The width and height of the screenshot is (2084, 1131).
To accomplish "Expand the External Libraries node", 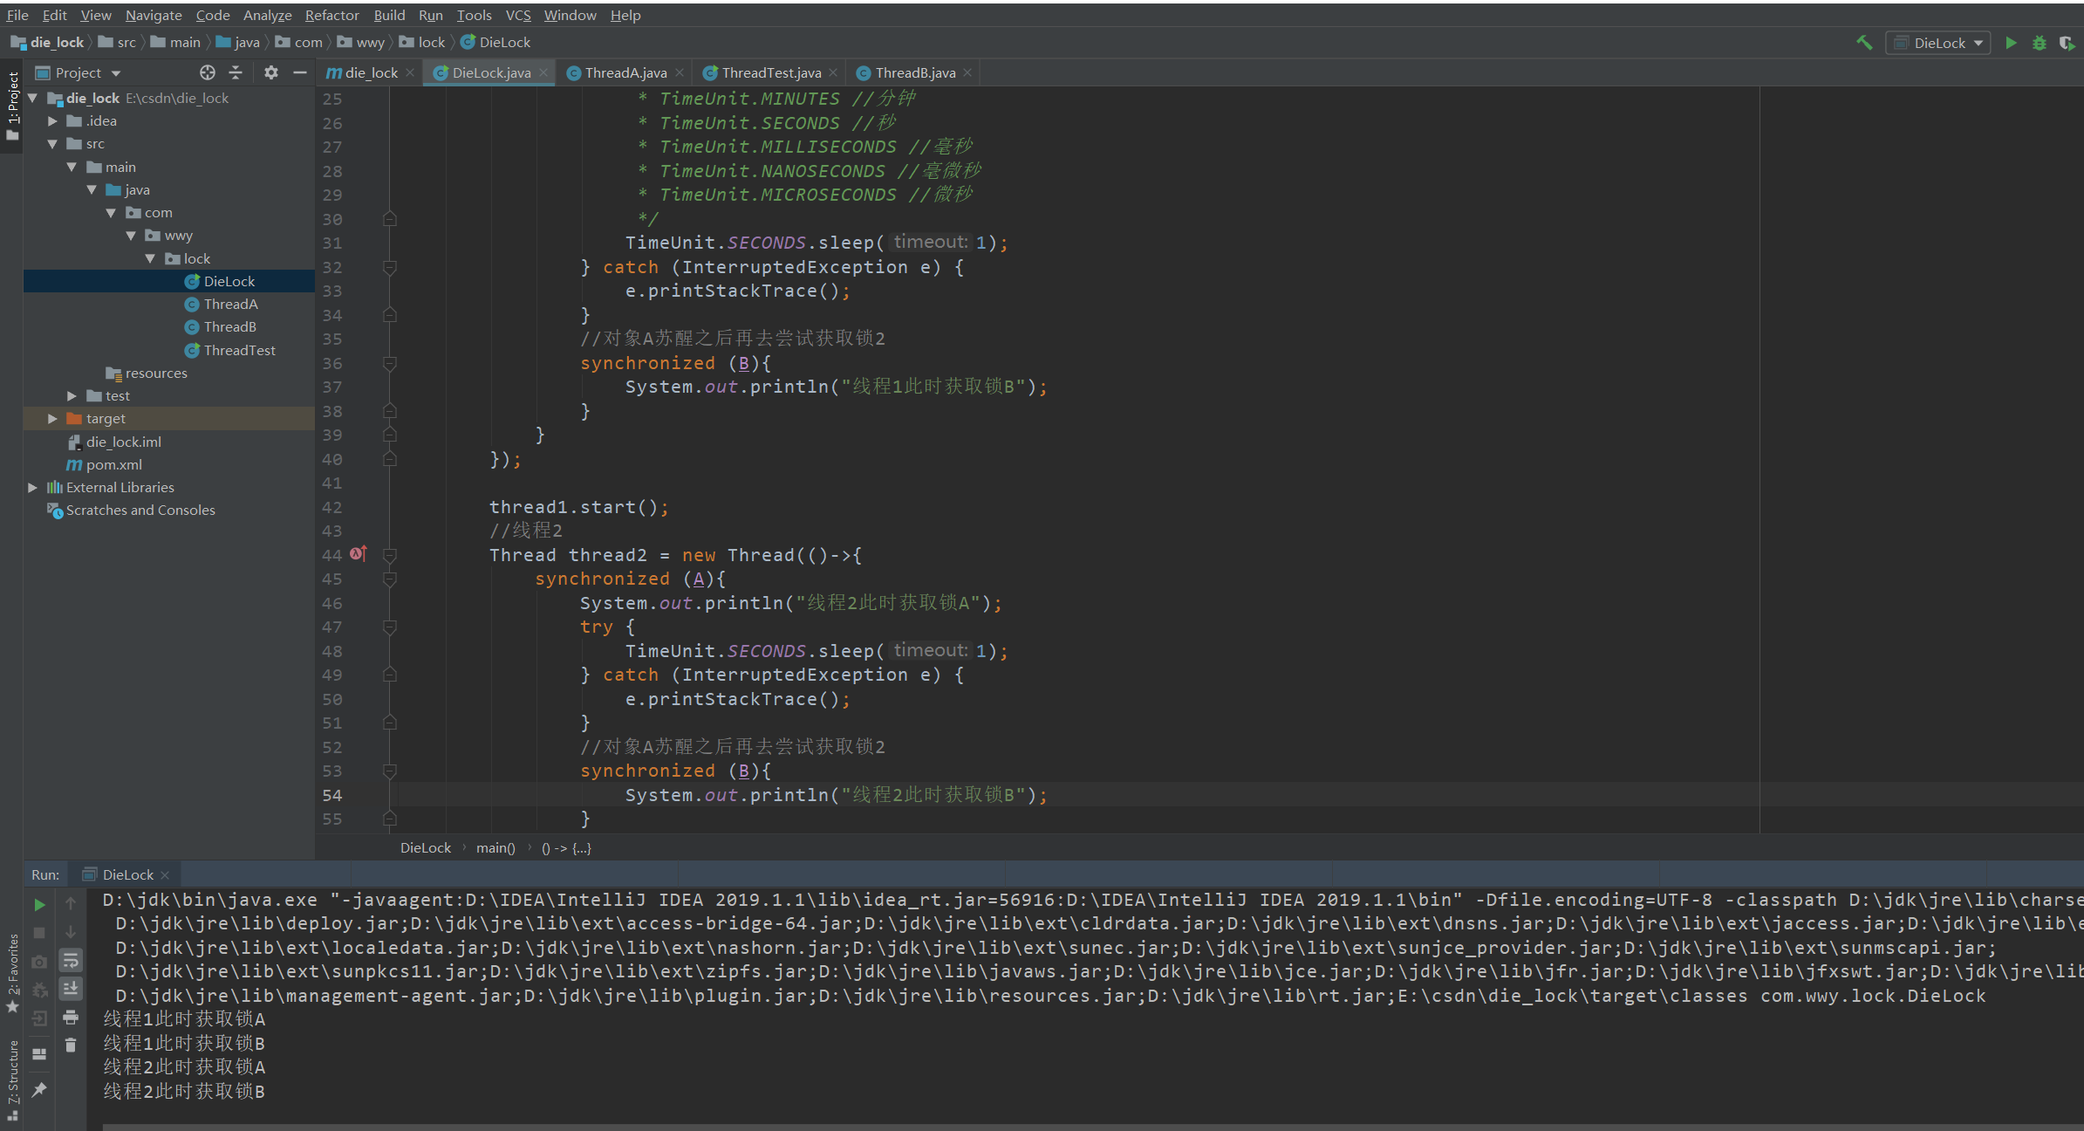I will click(x=31, y=486).
